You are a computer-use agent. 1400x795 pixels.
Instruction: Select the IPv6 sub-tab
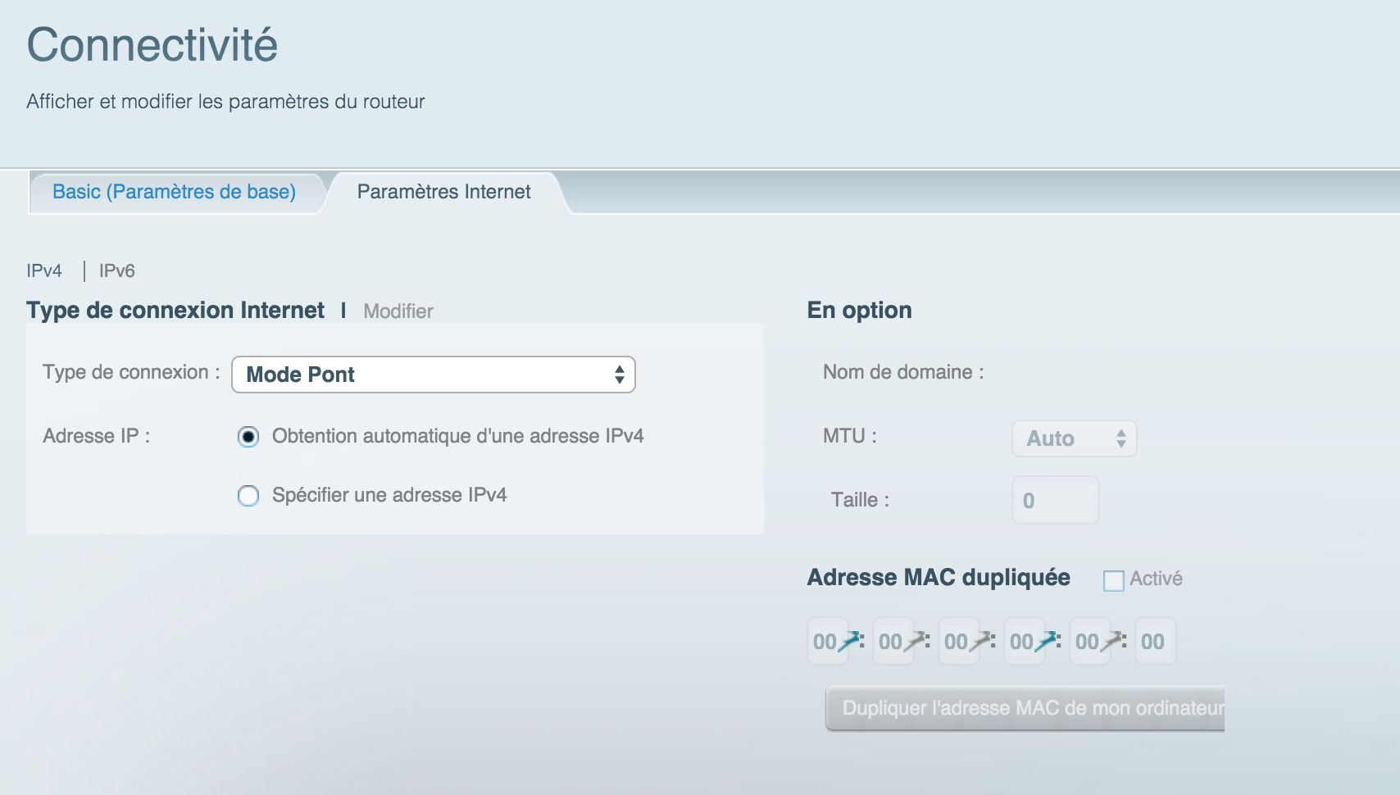pyautogui.click(x=117, y=270)
